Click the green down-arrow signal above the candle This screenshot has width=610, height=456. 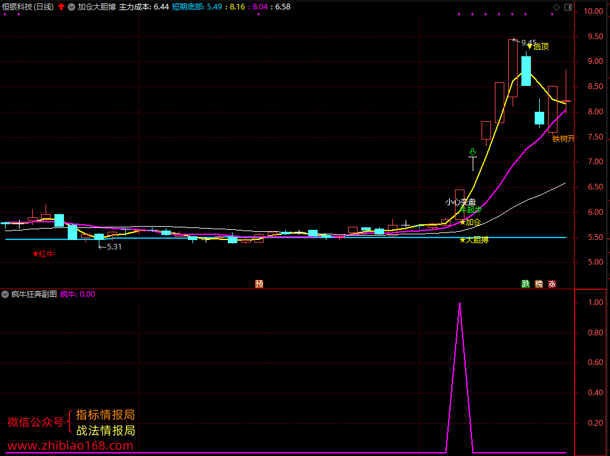coord(473,152)
